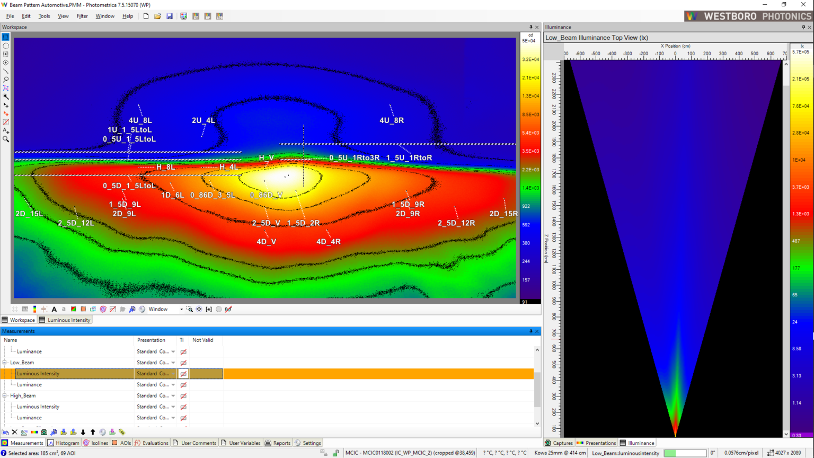Toggle Ti checkbox for selected Luminous Intensity row

pos(183,374)
